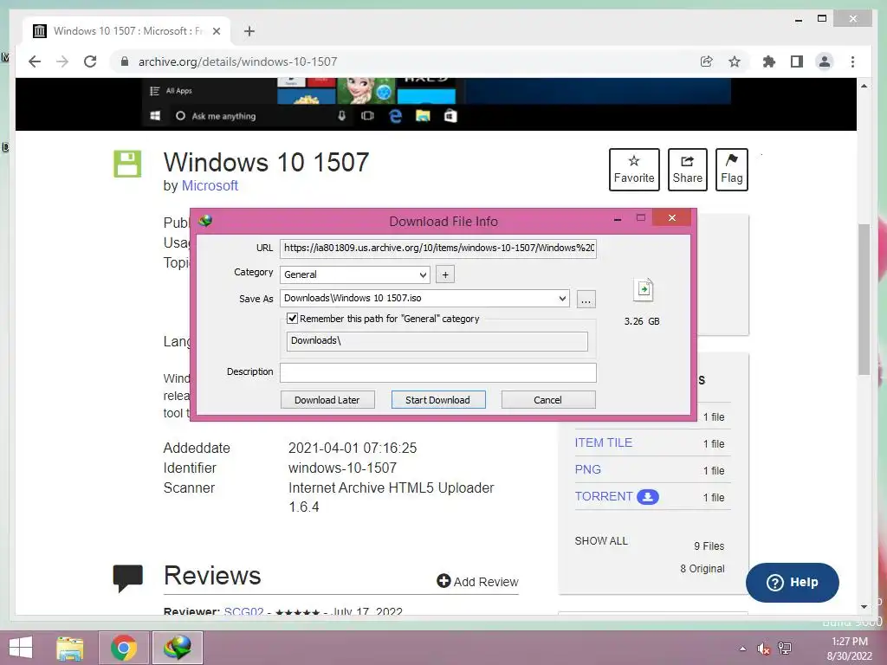
Task: Toggle the Chrome side panel icon
Action: pyautogui.click(x=797, y=61)
